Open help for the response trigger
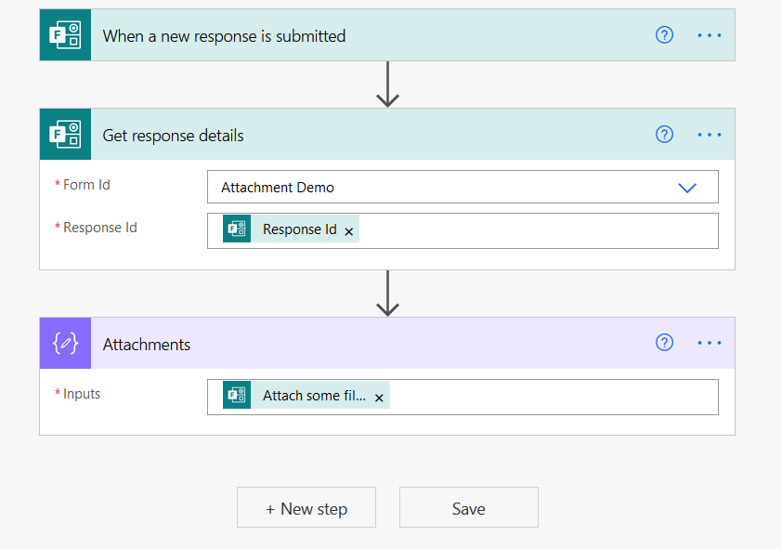Screen dimensions: 782x549 click(x=664, y=34)
